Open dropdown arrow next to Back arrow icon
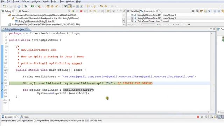 (x=109, y=6)
